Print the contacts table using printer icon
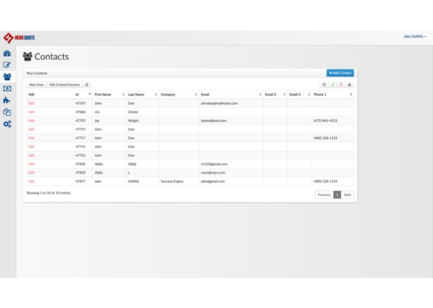 point(350,85)
